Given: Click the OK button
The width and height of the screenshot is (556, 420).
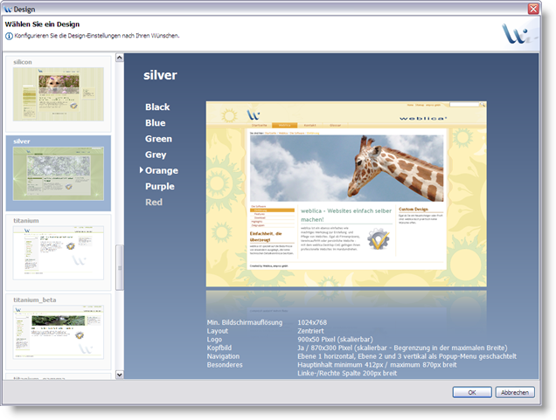Looking at the screenshot, I should (x=472, y=392).
